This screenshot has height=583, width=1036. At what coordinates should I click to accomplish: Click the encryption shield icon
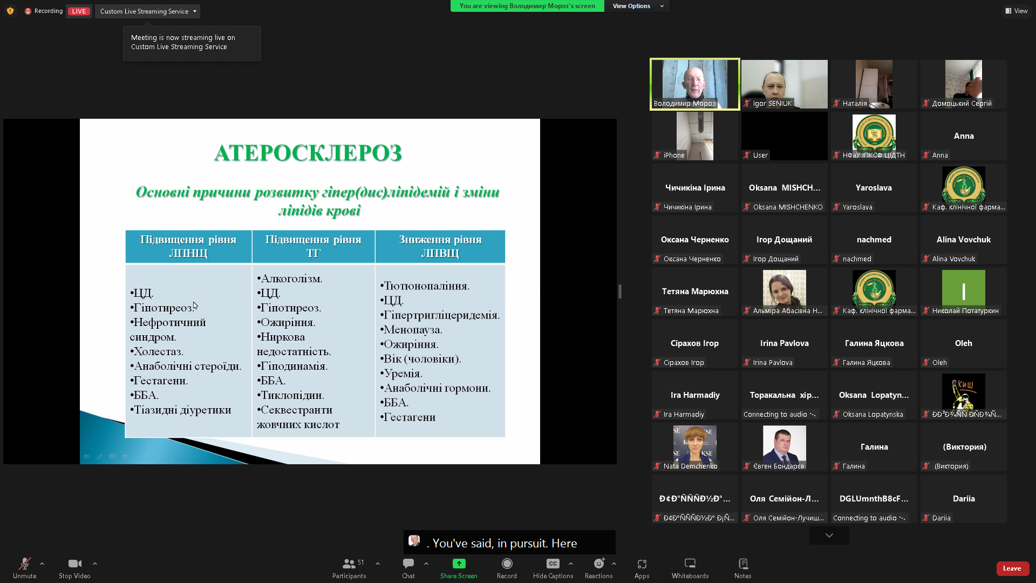(10, 11)
